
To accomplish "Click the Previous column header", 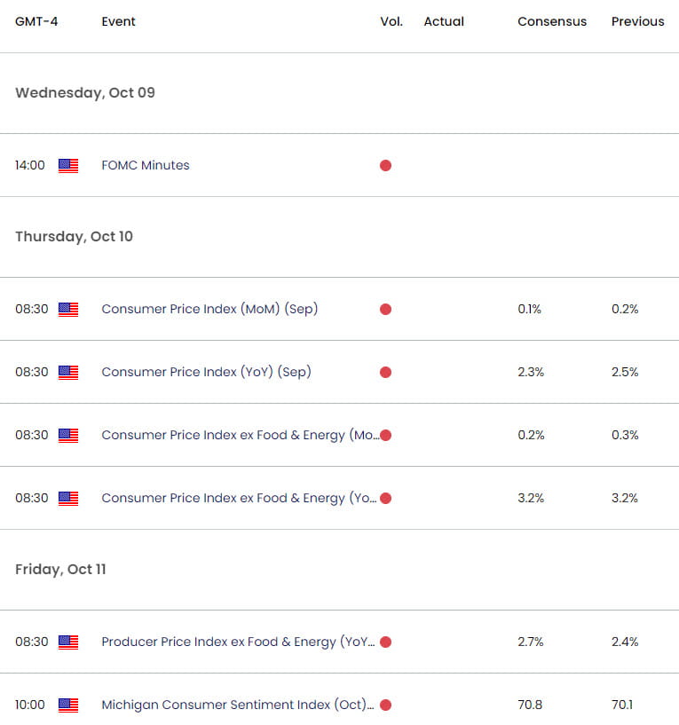I will [x=637, y=21].
